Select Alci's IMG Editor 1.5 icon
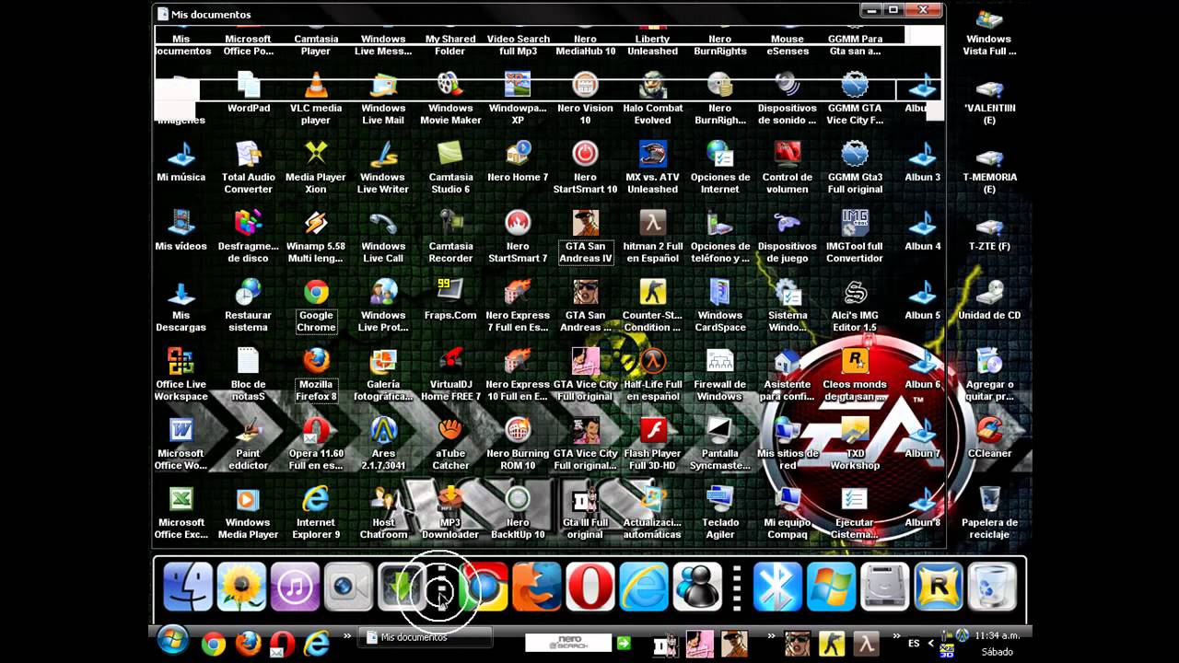 tap(855, 307)
